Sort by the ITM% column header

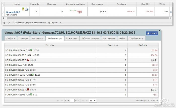(x=162, y=4)
